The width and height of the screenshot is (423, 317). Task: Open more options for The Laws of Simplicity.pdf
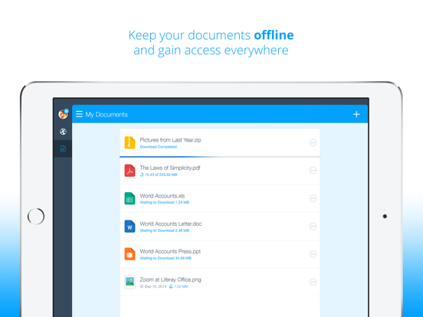point(313,170)
